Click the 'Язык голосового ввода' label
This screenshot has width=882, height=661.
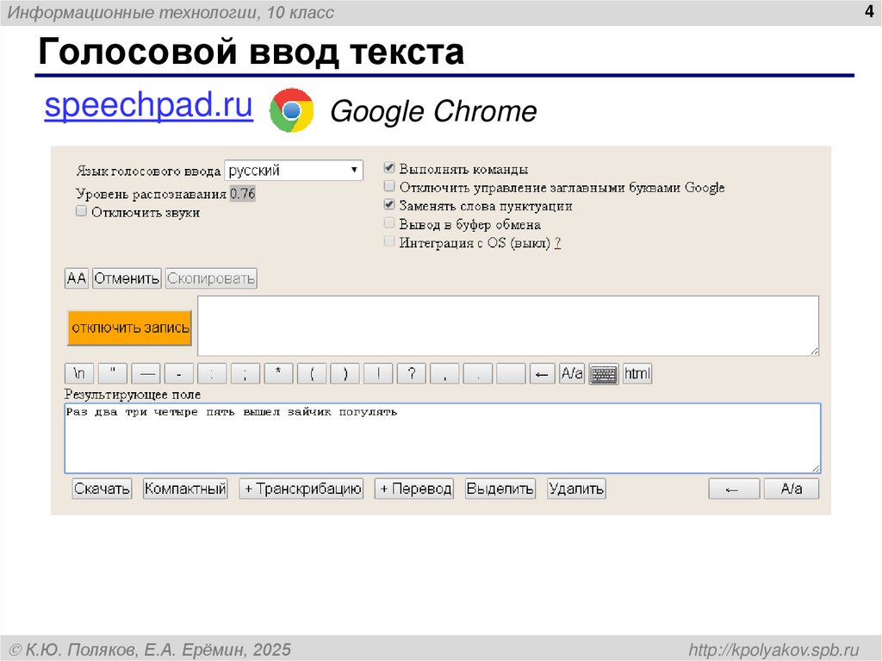[x=148, y=171]
